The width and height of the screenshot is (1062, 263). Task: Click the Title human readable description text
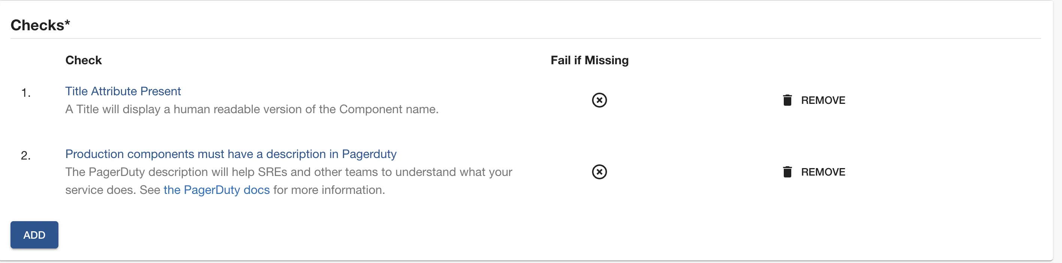[252, 109]
